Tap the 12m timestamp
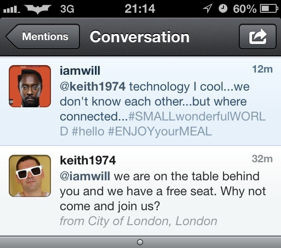This screenshot has width=281, height=248. pos(262,69)
